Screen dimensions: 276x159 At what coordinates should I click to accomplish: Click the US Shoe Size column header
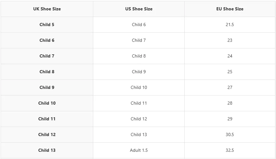pos(139,9)
